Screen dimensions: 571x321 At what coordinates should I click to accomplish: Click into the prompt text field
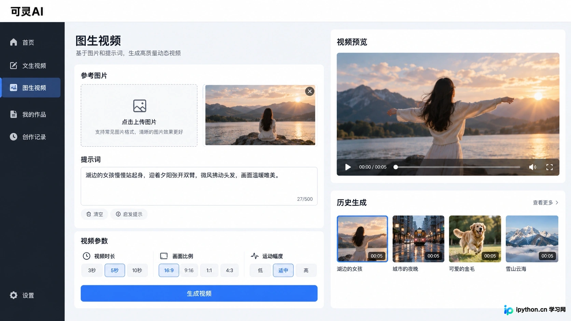[x=199, y=186]
